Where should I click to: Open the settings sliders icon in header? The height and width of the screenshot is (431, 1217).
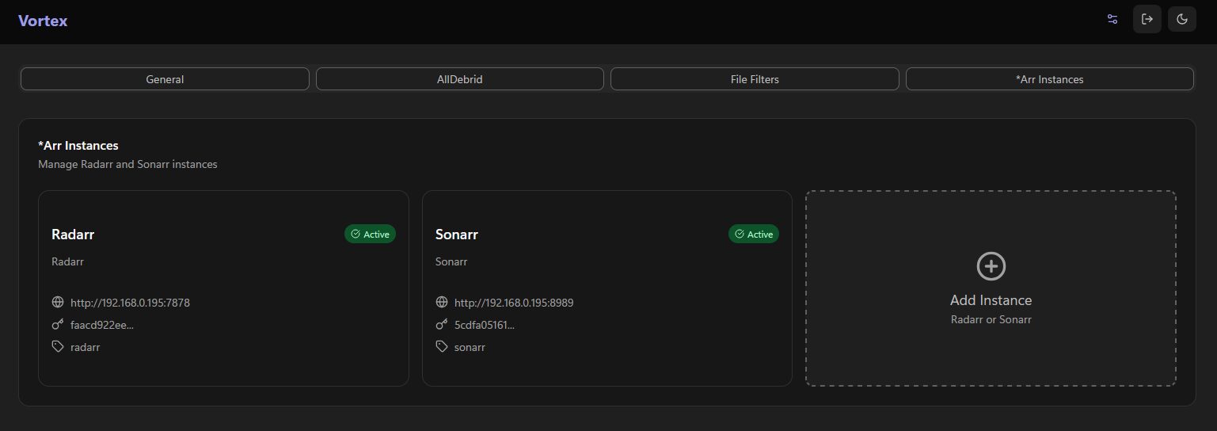[1112, 19]
